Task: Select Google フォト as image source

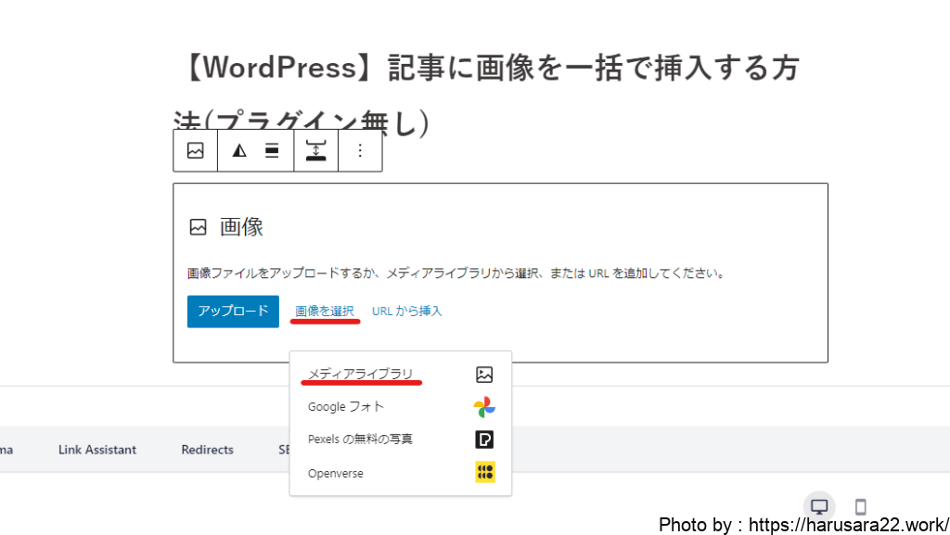Action: (x=346, y=406)
